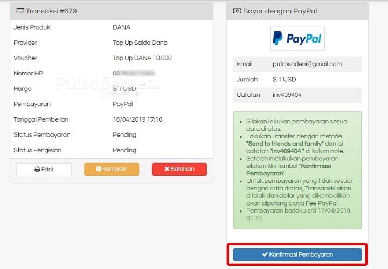
Task: Click the Email label in PayPal panel
Action: click(245, 64)
